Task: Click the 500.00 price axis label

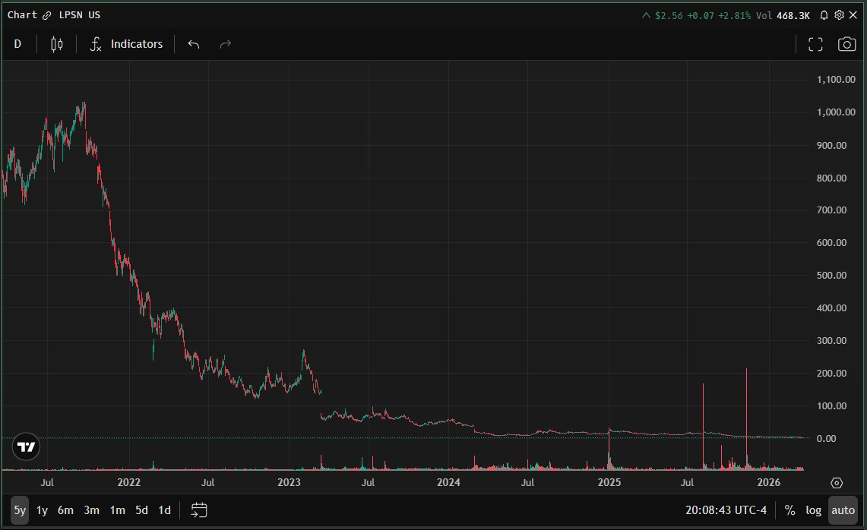Action: 831,275
